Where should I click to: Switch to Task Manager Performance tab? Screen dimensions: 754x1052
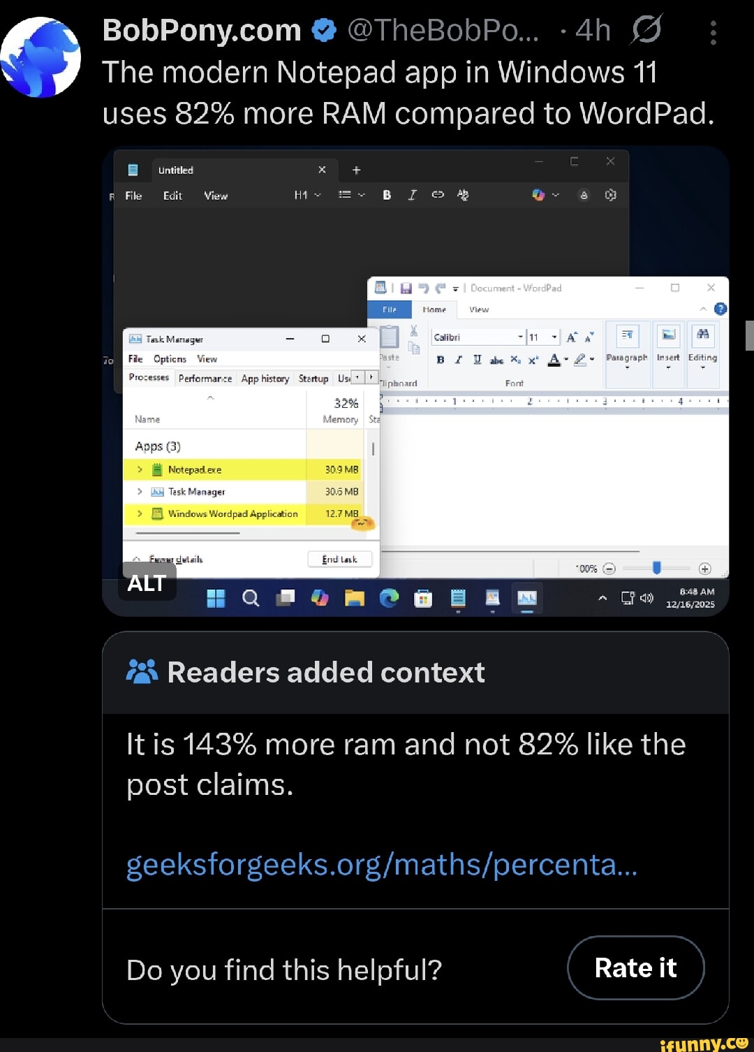(x=205, y=379)
